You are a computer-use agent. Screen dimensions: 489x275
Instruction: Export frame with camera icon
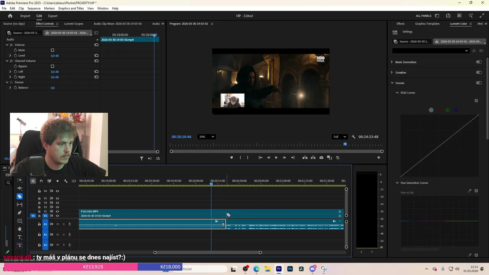pos(321,157)
